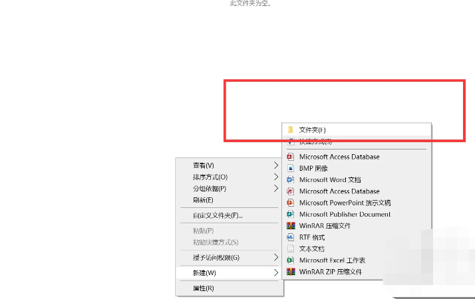Click the BMP 图像 file icon

coord(290,168)
